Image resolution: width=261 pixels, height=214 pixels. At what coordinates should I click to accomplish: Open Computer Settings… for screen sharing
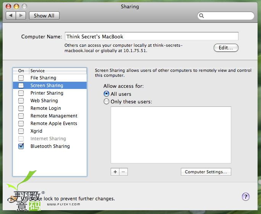tap(206, 172)
